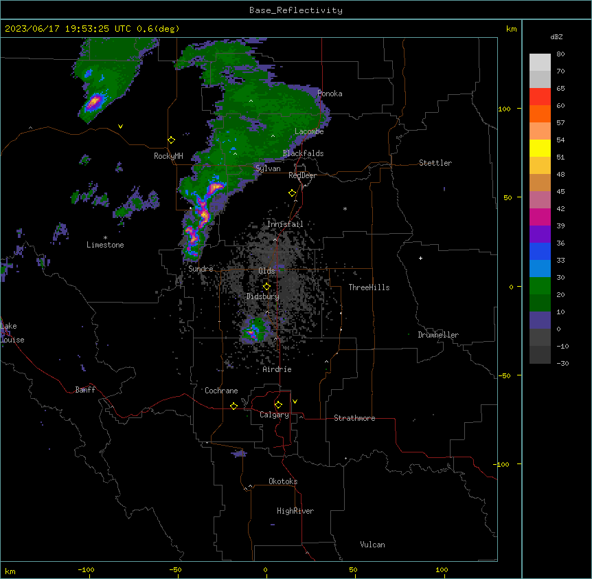Click the HighRiver city label
Image resolution: width=592 pixels, height=579 pixels.
coord(295,511)
